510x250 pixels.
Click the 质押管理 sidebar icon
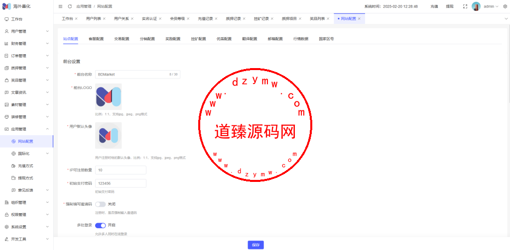(x=6, y=68)
